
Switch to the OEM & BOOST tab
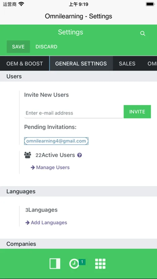[24, 64]
